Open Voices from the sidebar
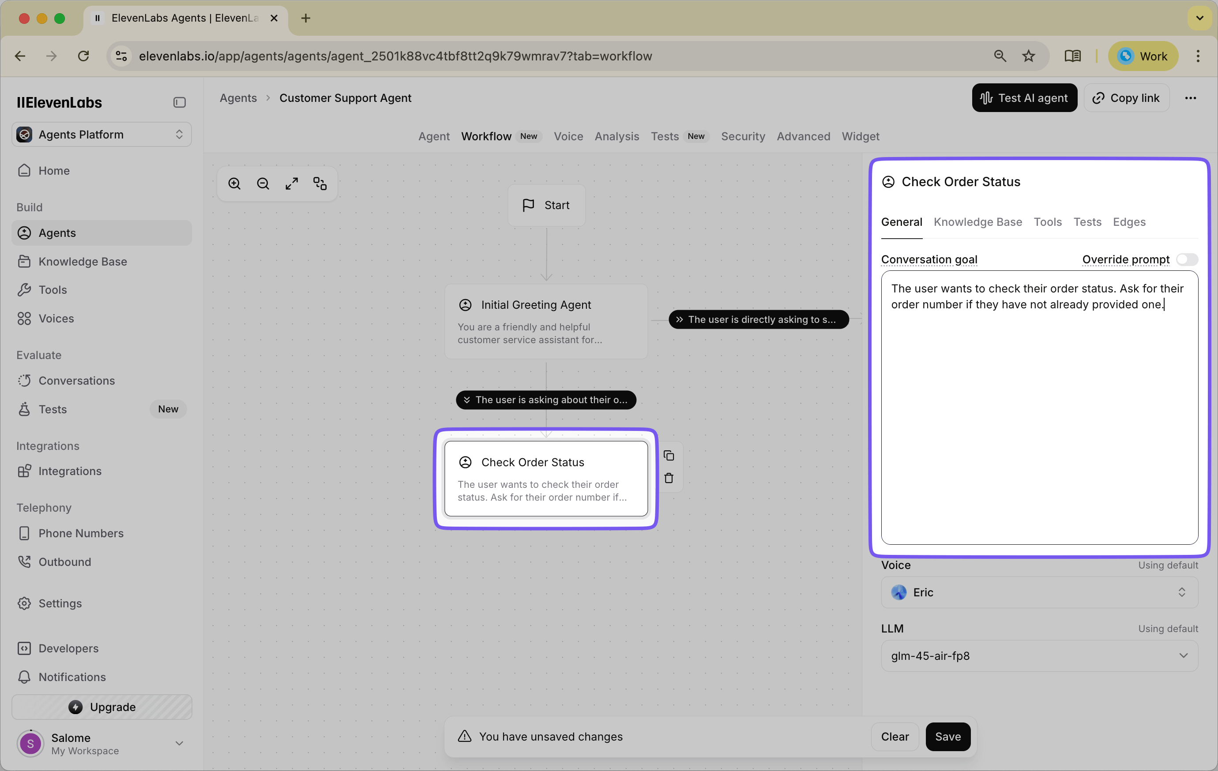 (x=56, y=318)
